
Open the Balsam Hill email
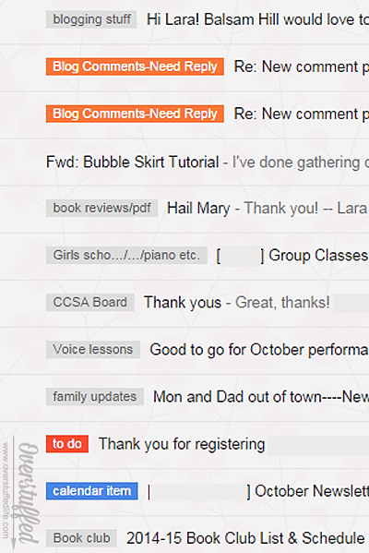pos(257,19)
